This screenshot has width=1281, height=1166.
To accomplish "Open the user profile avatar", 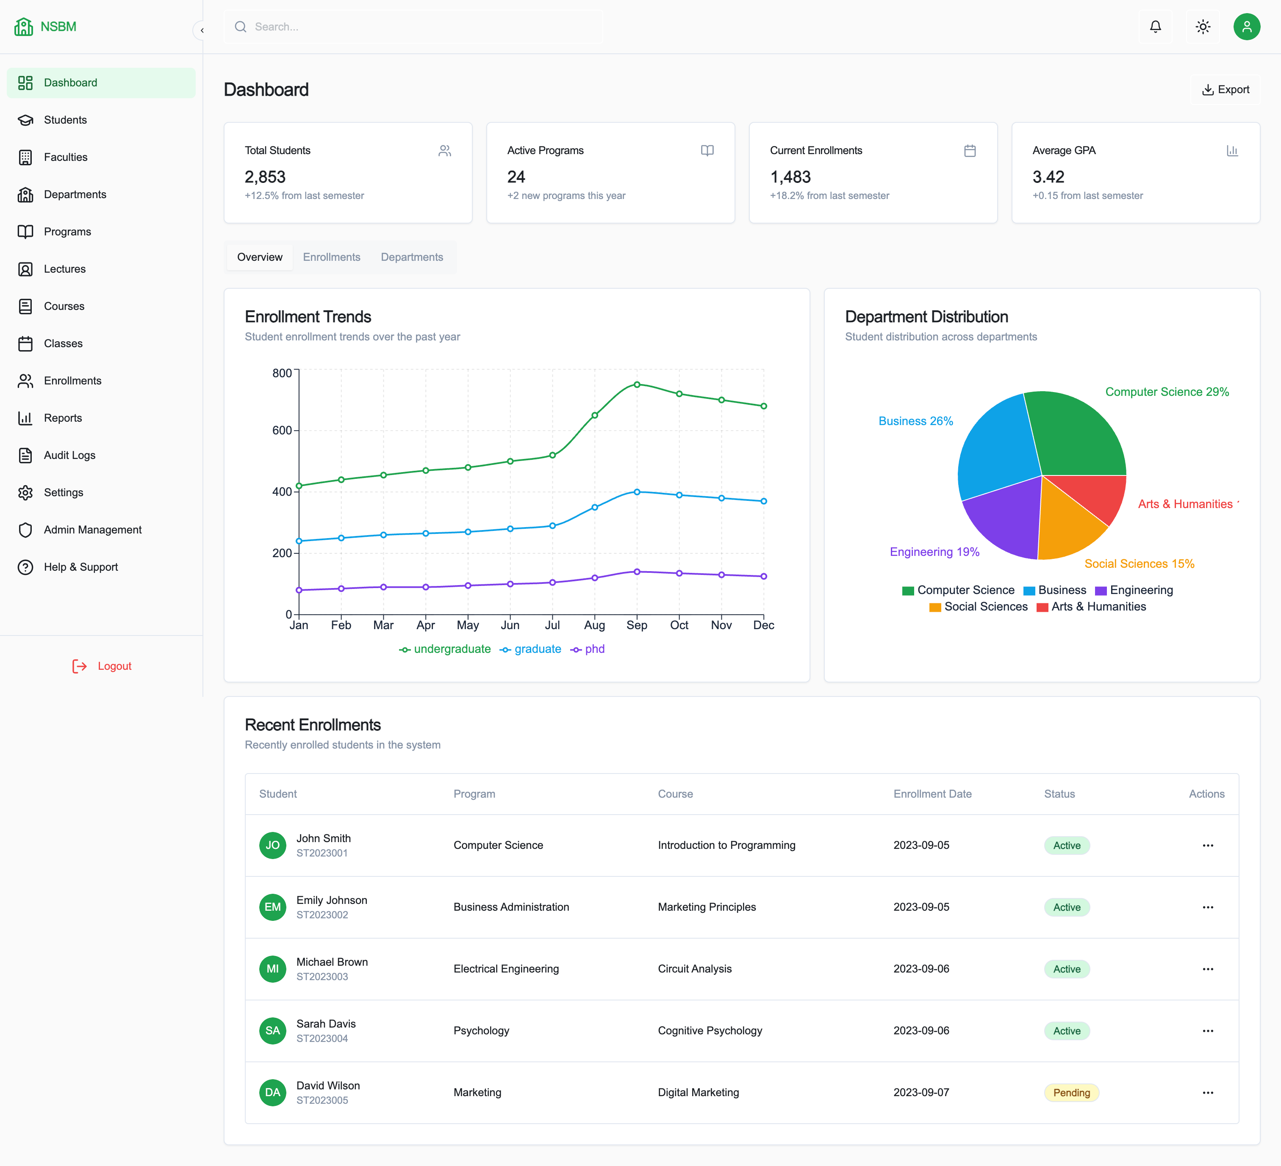I will point(1247,27).
